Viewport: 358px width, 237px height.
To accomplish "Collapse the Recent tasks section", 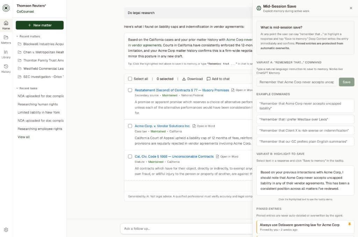I will pos(27,88).
